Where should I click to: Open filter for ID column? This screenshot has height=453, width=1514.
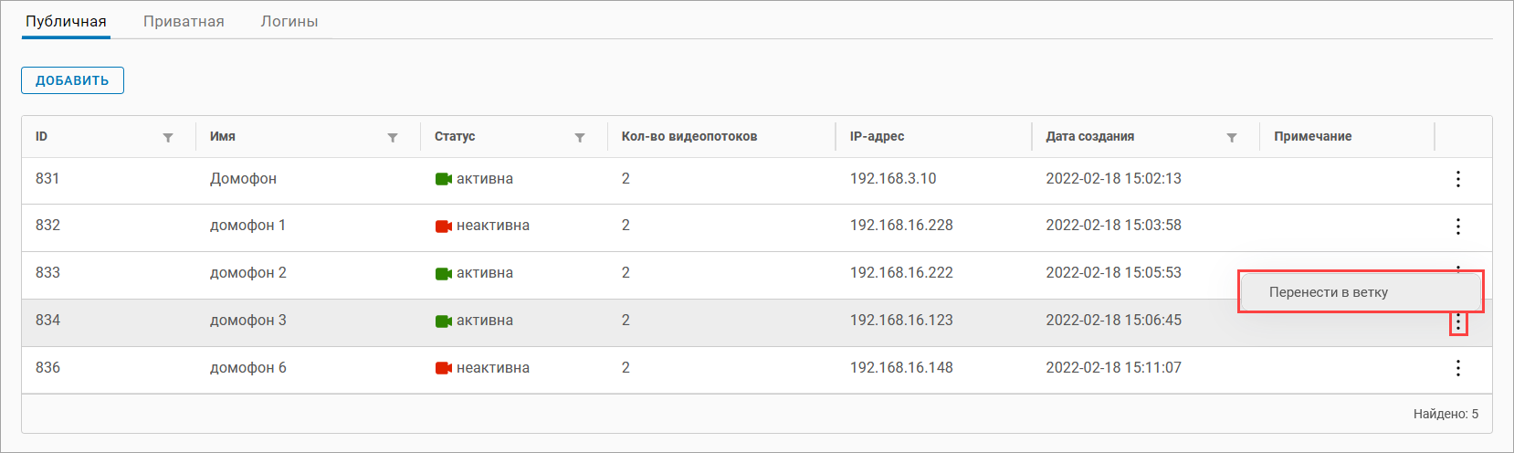168,138
